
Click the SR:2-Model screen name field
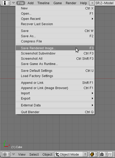pos(105,3)
